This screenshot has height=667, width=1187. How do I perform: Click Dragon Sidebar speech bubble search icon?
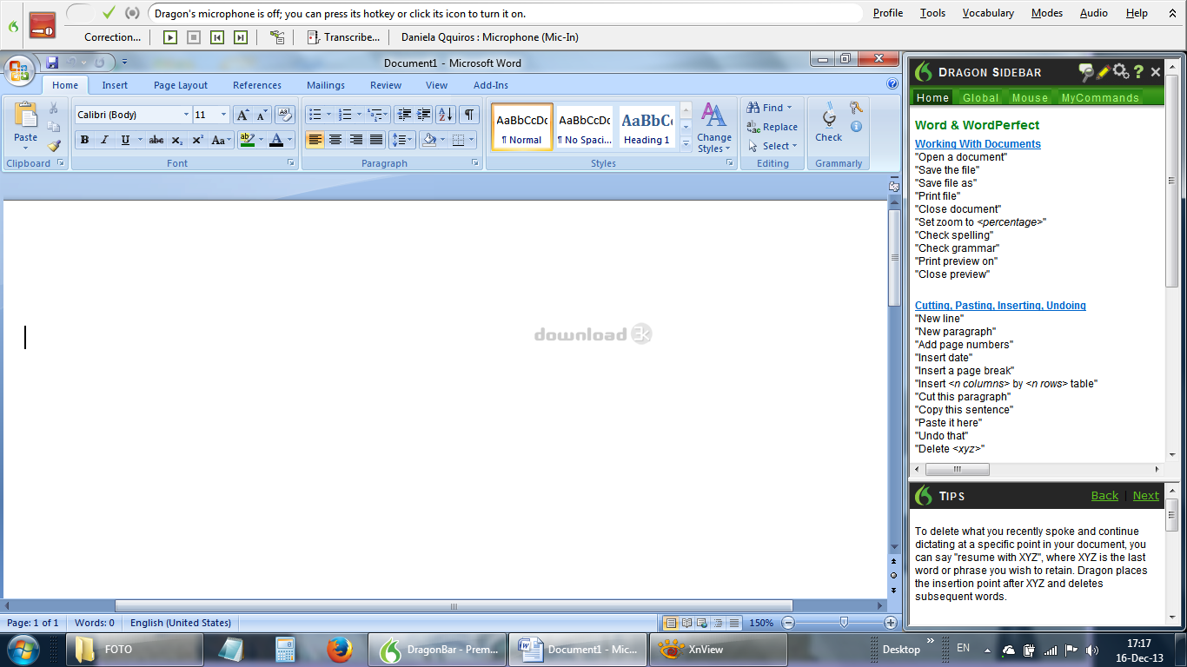tap(1086, 72)
